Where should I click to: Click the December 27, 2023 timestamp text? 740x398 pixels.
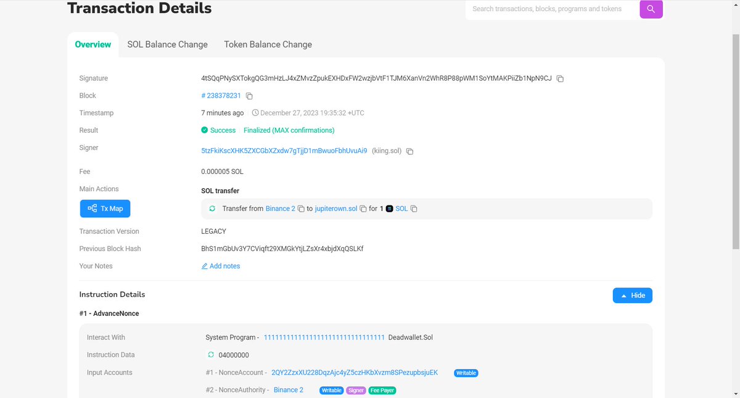(x=312, y=113)
